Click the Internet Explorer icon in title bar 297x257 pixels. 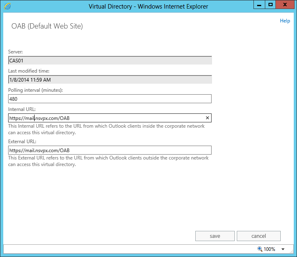point(7,6)
